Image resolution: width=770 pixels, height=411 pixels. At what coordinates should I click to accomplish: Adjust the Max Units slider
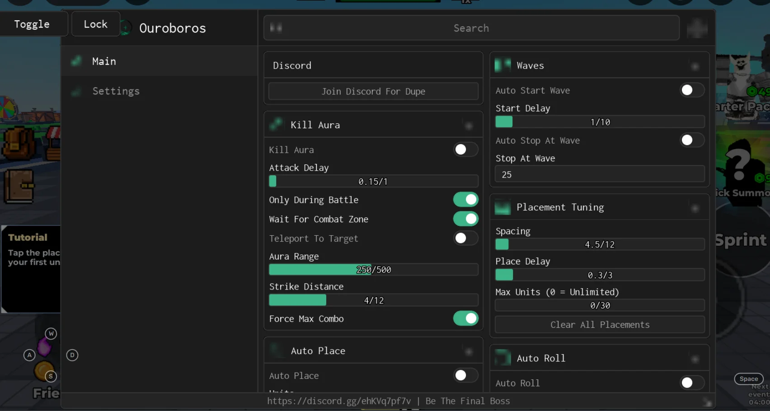coord(600,305)
